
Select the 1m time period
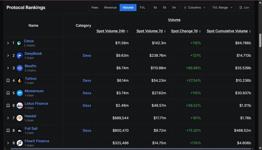[x=174, y=8]
